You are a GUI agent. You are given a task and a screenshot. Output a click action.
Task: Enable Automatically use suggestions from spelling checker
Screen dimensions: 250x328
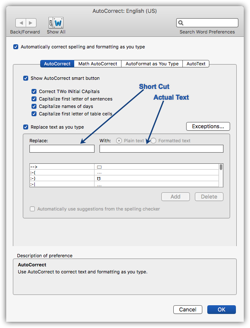point(32,209)
